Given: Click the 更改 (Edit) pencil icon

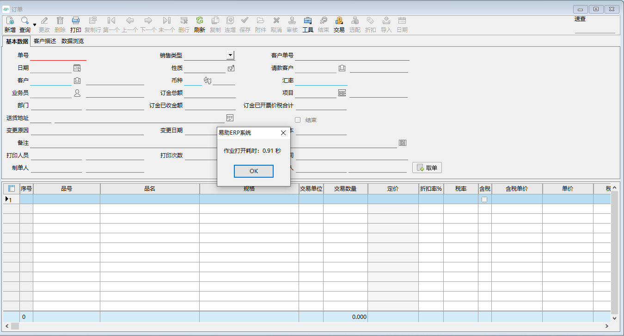Looking at the screenshot, I should (x=44, y=20).
